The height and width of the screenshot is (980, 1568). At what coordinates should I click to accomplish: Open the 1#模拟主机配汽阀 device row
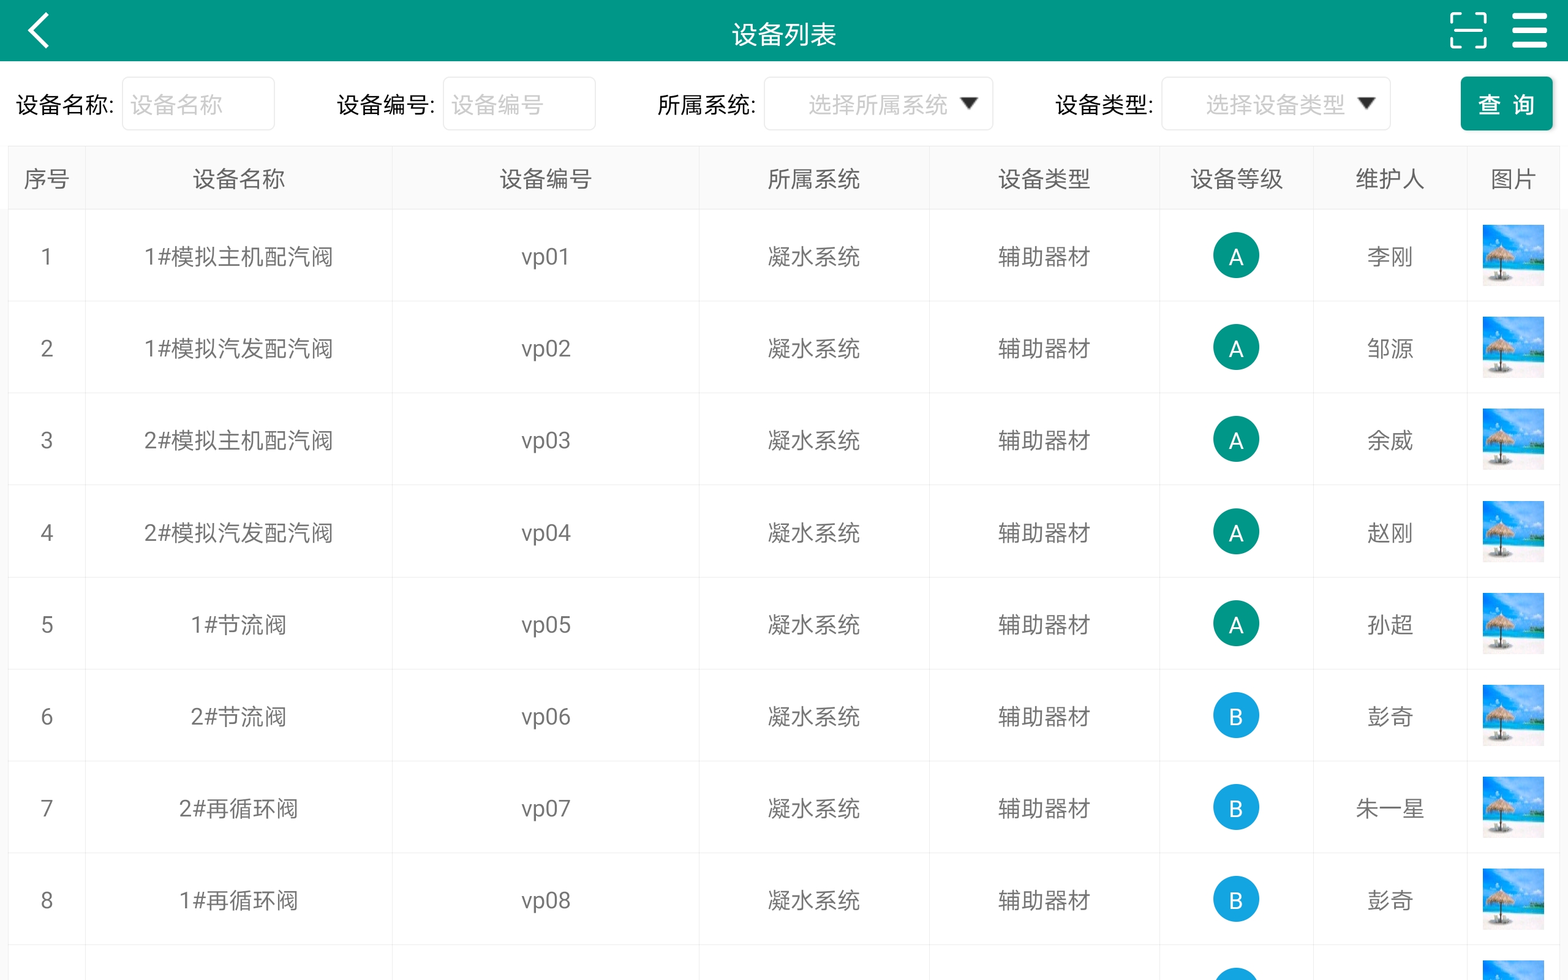point(238,257)
